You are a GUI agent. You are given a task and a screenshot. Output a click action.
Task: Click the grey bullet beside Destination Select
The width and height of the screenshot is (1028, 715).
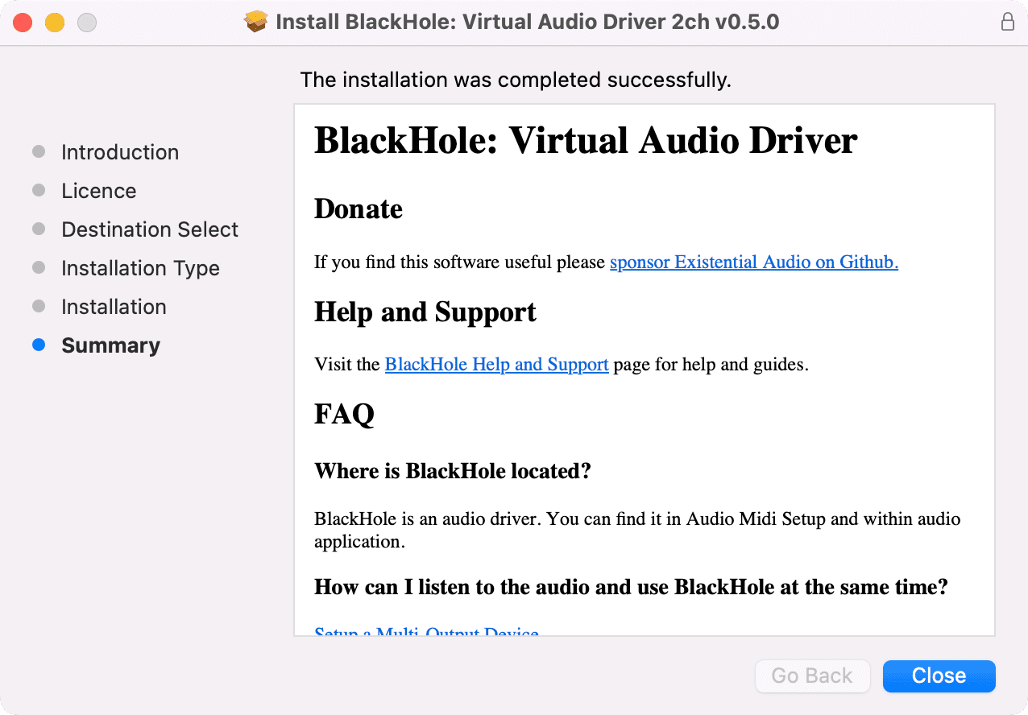coord(39,229)
